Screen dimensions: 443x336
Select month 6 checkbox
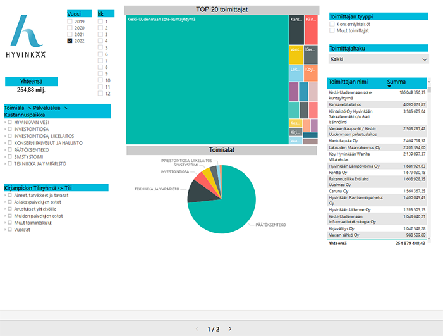click(100, 54)
